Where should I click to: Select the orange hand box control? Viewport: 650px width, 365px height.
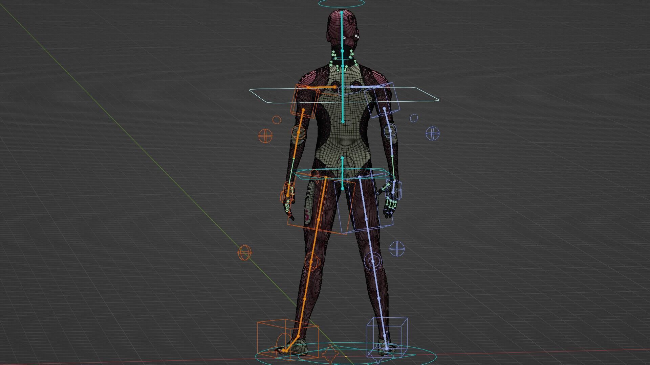289,192
